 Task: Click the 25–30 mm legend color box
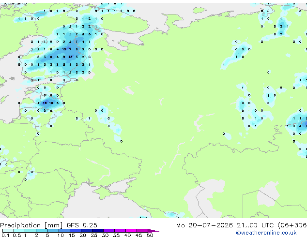pos(97,231)
